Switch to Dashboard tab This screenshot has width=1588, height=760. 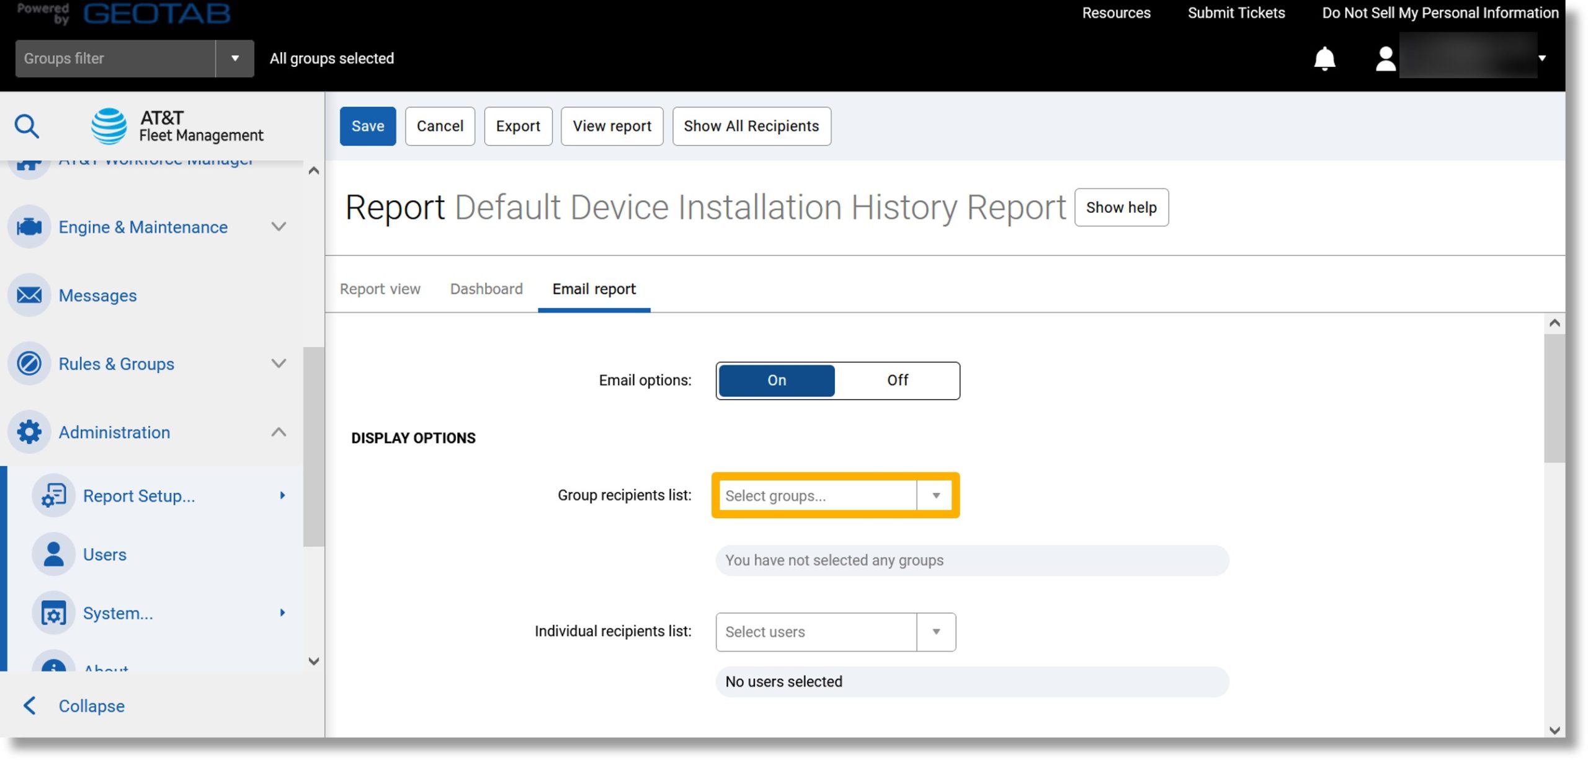coord(486,289)
